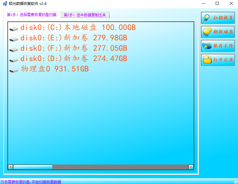Screen dimensions: 238x184
Task: Switch to 第1步：选择需要恢复的盘扫描 tab
Action: coord(32,15)
